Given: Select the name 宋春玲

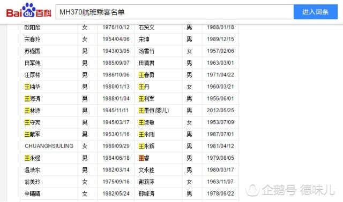Looking at the screenshot, I should 32,39.
